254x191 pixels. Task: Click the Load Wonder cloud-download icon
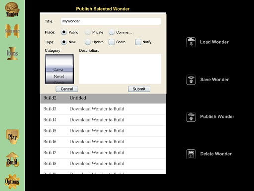tap(191, 42)
